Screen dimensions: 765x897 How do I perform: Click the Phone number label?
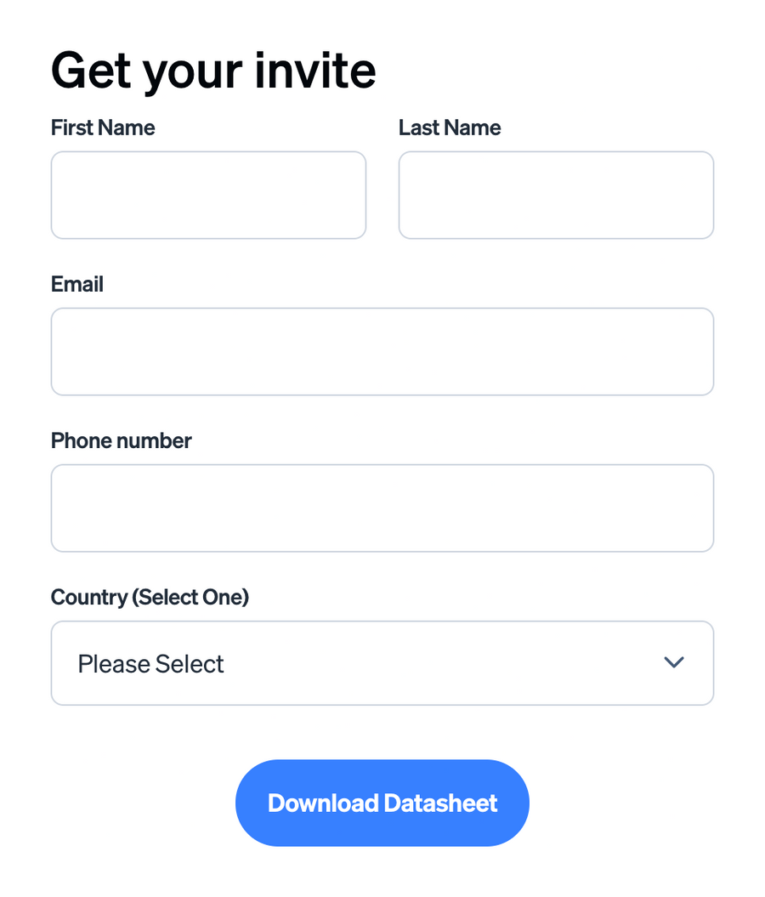tap(121, 440)
